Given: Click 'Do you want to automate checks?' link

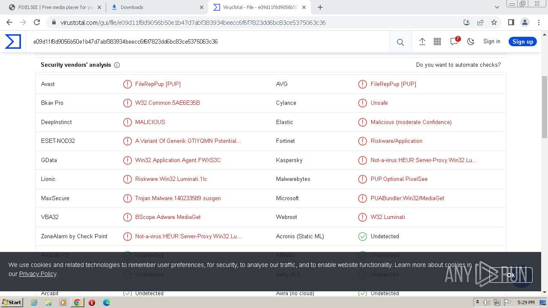Looking at the screenshot, I should tap(458, 65).
